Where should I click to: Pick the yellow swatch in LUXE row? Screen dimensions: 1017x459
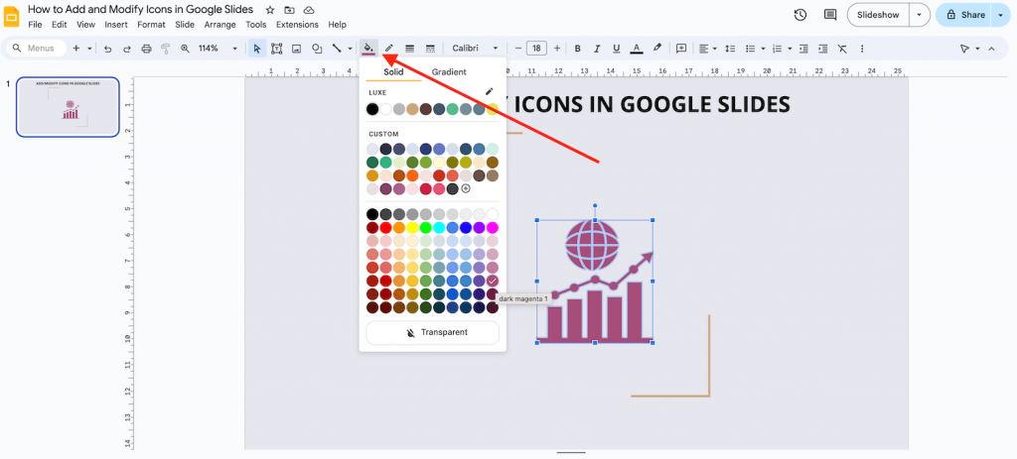[x=493, y=109]
